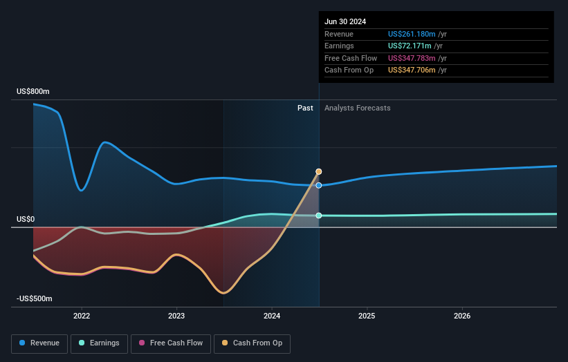Click the orange Cash From Op data point
Screen dimensions: 568x362
(319, 171)
